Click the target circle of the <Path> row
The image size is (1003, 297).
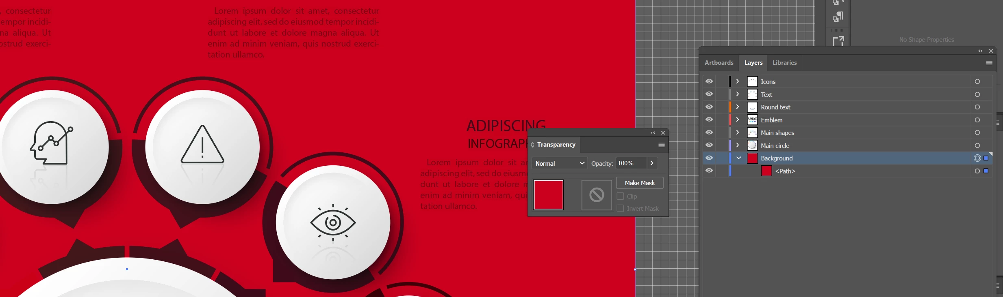tap(977, 171)
